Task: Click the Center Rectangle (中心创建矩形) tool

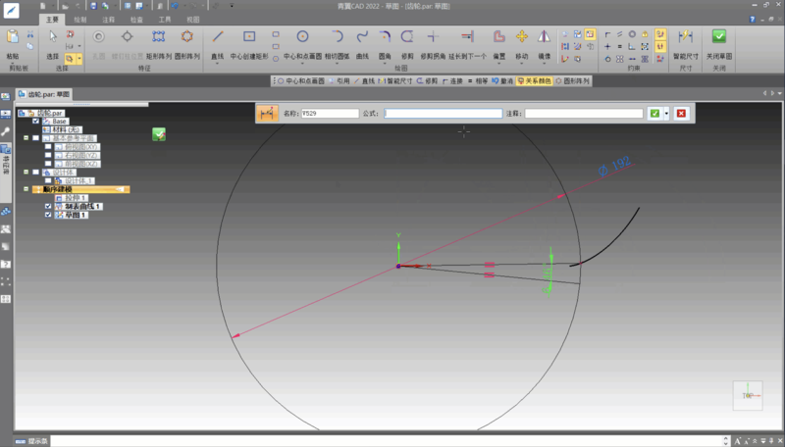Action: pos(249,37)
